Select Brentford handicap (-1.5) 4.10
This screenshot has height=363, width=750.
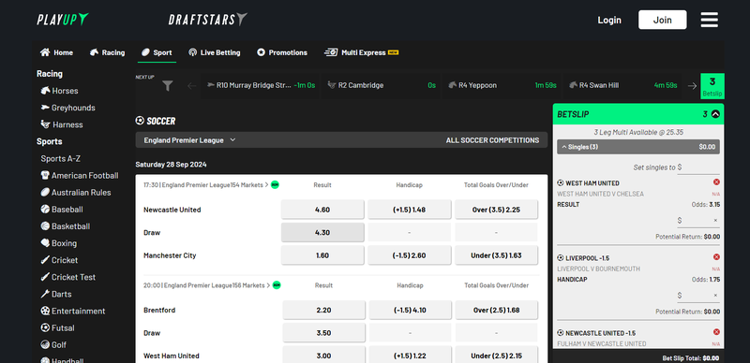click(410, 310)
